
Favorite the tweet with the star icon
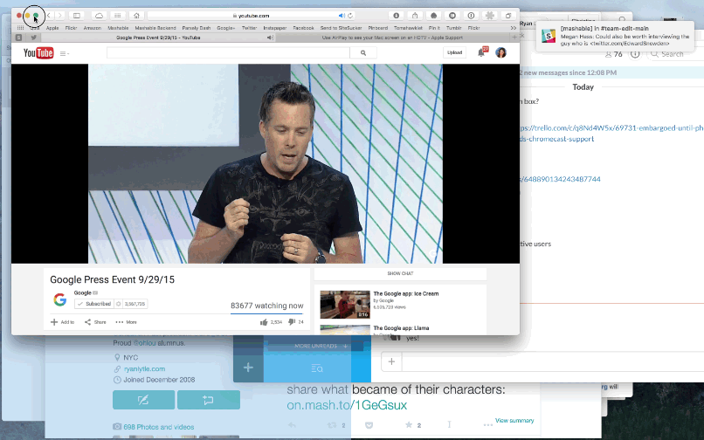coord(409,425)
